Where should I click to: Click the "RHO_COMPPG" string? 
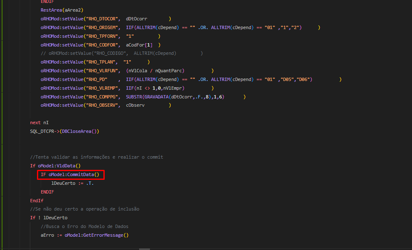tap(102, 97)
